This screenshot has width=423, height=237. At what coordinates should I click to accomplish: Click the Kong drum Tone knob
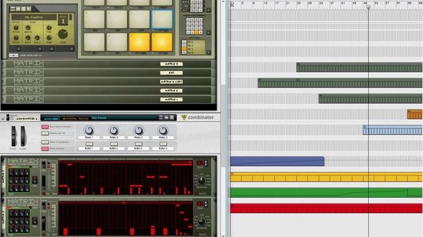[x=49, y=38]
